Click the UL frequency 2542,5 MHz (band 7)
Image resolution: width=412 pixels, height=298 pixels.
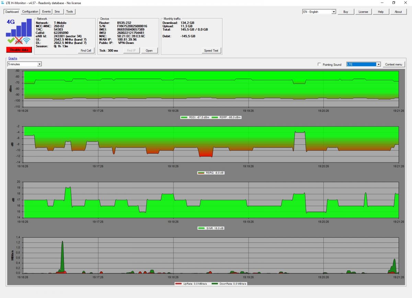click(x=70, y=39)
